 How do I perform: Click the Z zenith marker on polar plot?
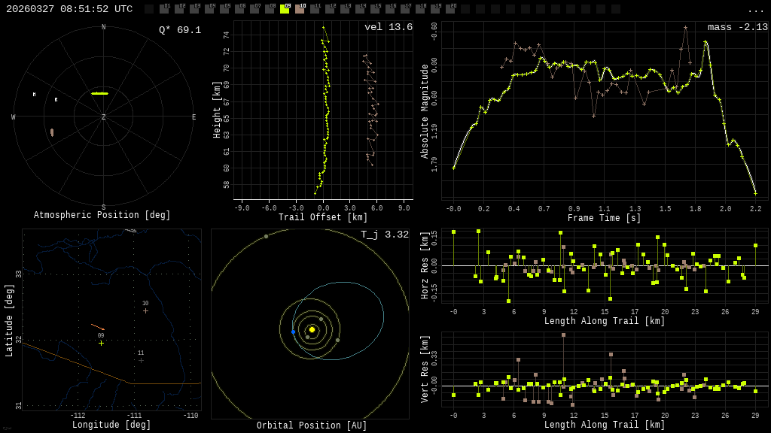tap(104, 117)
